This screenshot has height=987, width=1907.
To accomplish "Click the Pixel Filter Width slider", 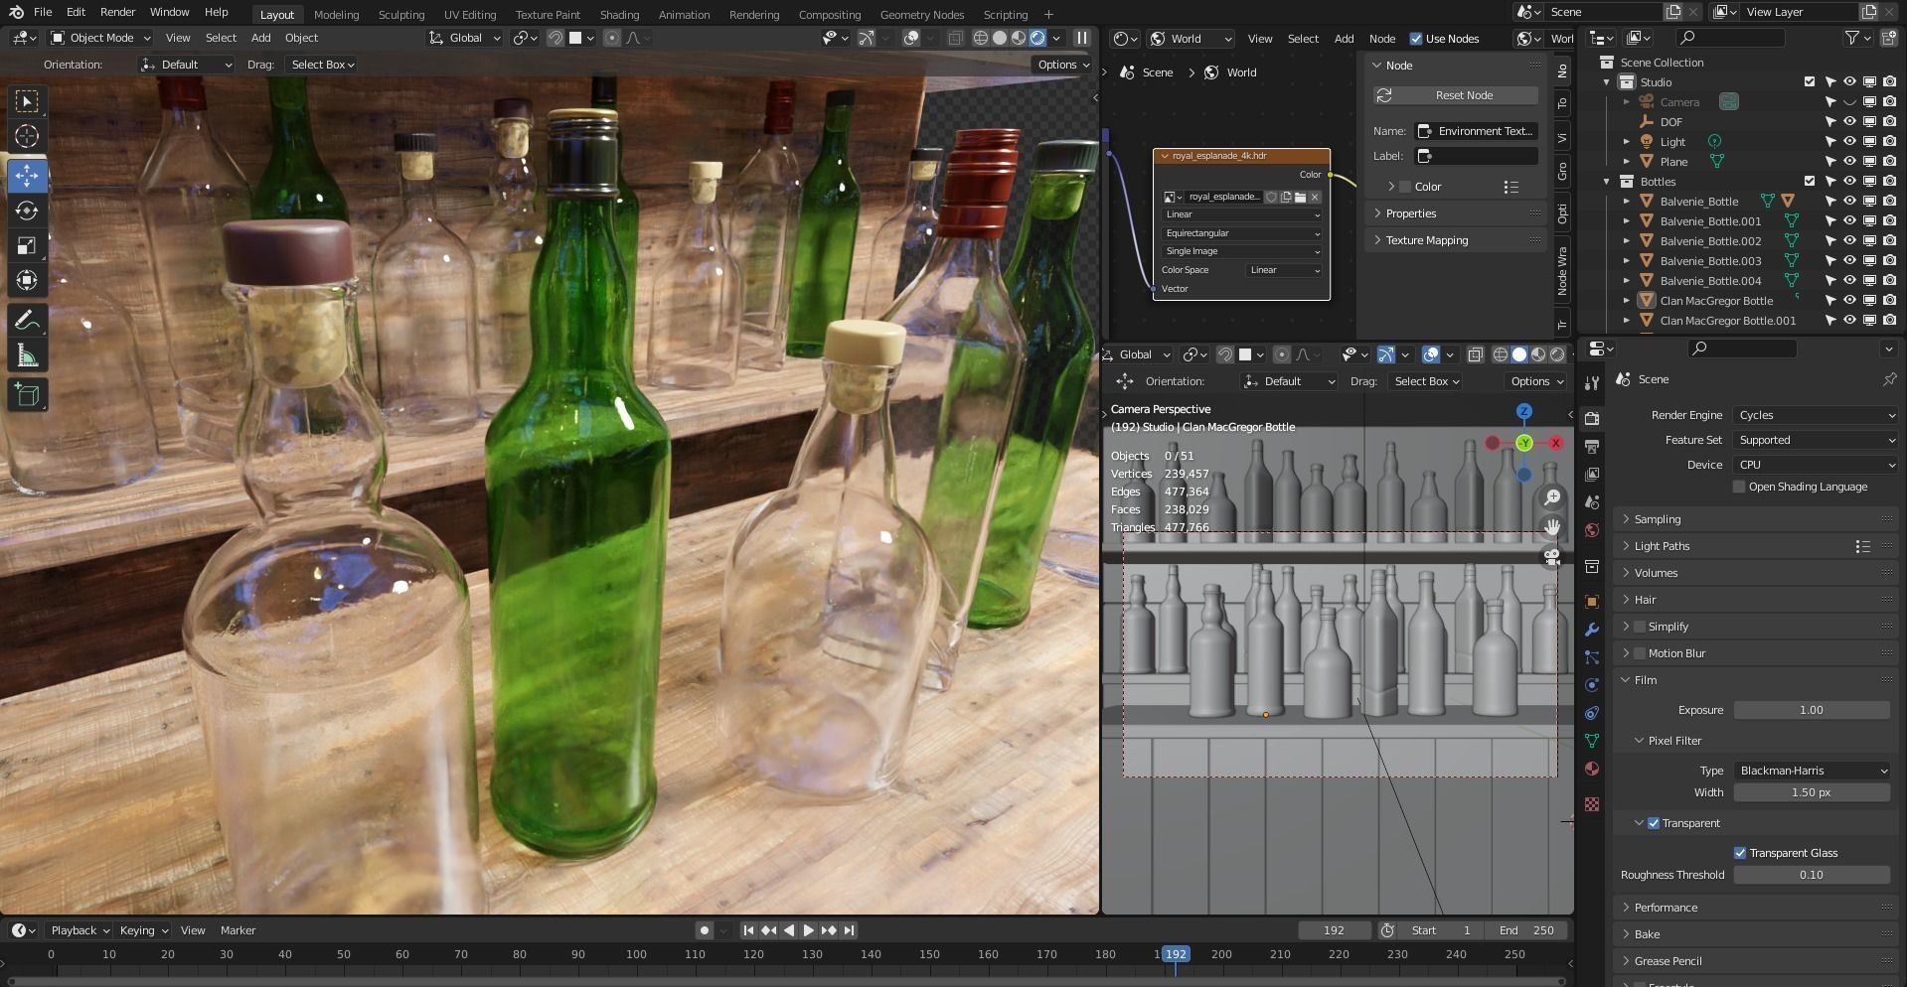I will click(x=1812, y=792).
